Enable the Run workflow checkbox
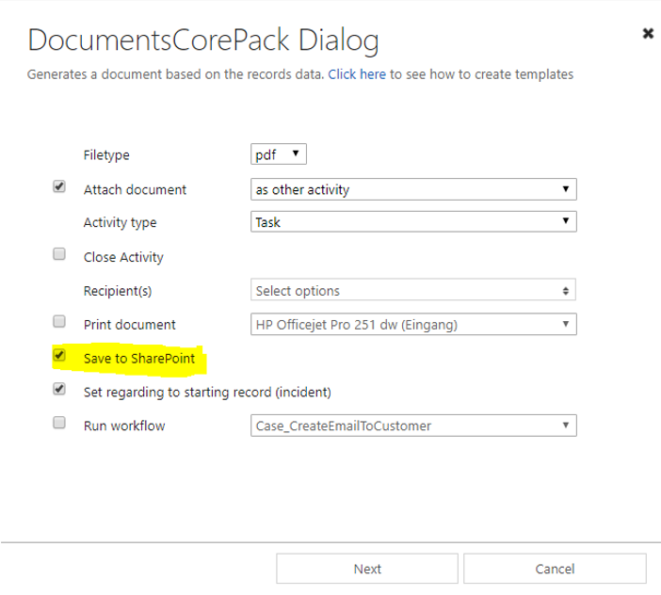This screenshot has height=595, width=661. pos(59,422)
